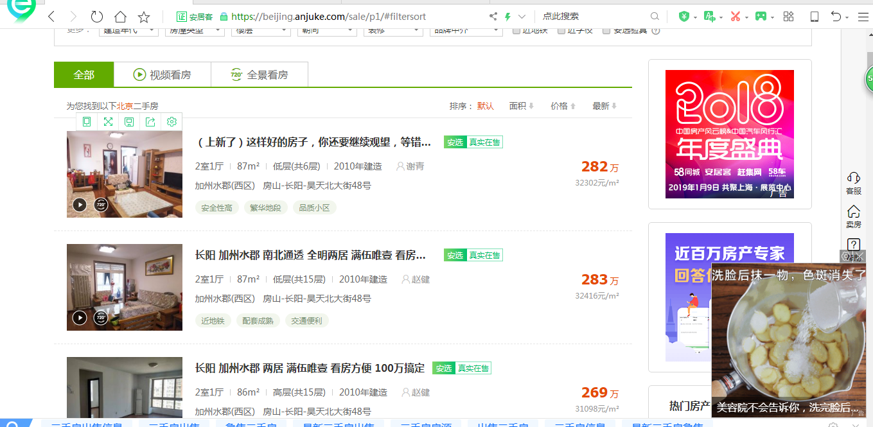Viewport: 873px width, 427px height.
Task: Click the 品质小区 tag
Action: [315, 208]
